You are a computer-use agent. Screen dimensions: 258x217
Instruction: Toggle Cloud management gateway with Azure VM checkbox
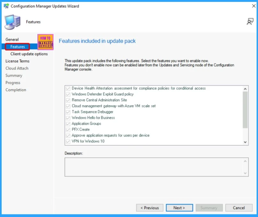click(x=68, y=106)
